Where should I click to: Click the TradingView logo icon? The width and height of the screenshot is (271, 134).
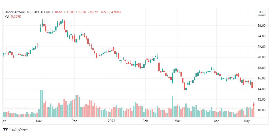click(x=5, y=129)
